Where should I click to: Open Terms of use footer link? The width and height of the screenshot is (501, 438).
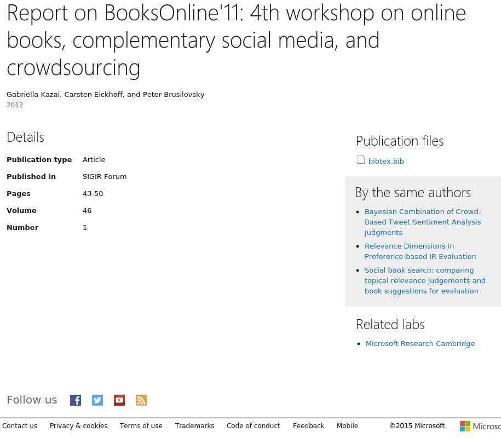[x=141, y=426]
